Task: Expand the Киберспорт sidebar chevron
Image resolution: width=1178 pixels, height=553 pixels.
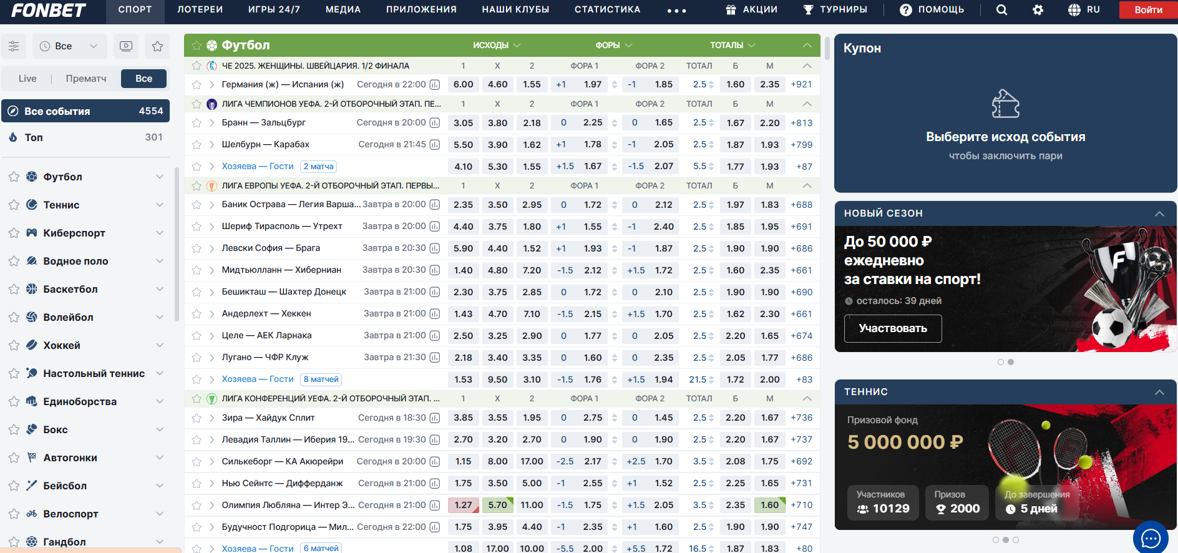Action: pyautogui.click(x=160, y=233)
